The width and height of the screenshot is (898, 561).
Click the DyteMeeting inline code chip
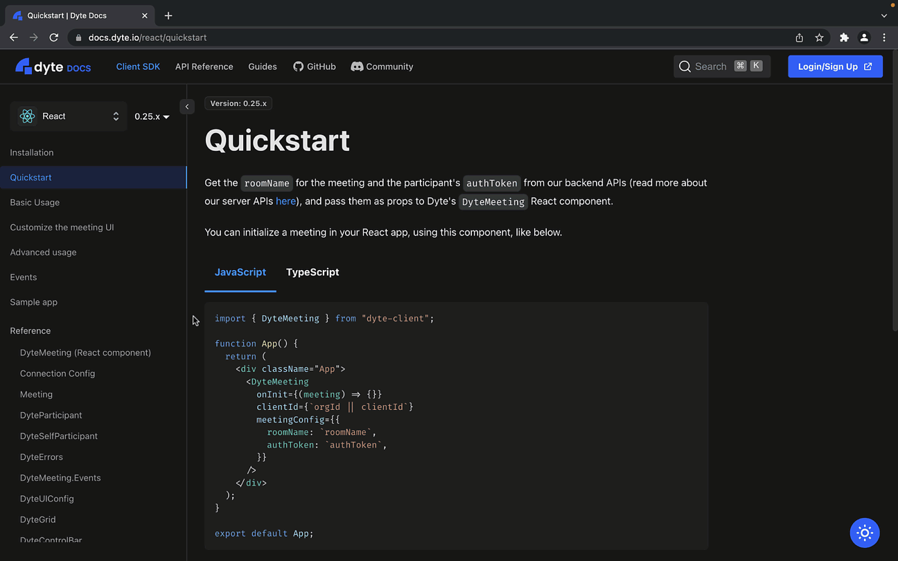click(493, 202)
